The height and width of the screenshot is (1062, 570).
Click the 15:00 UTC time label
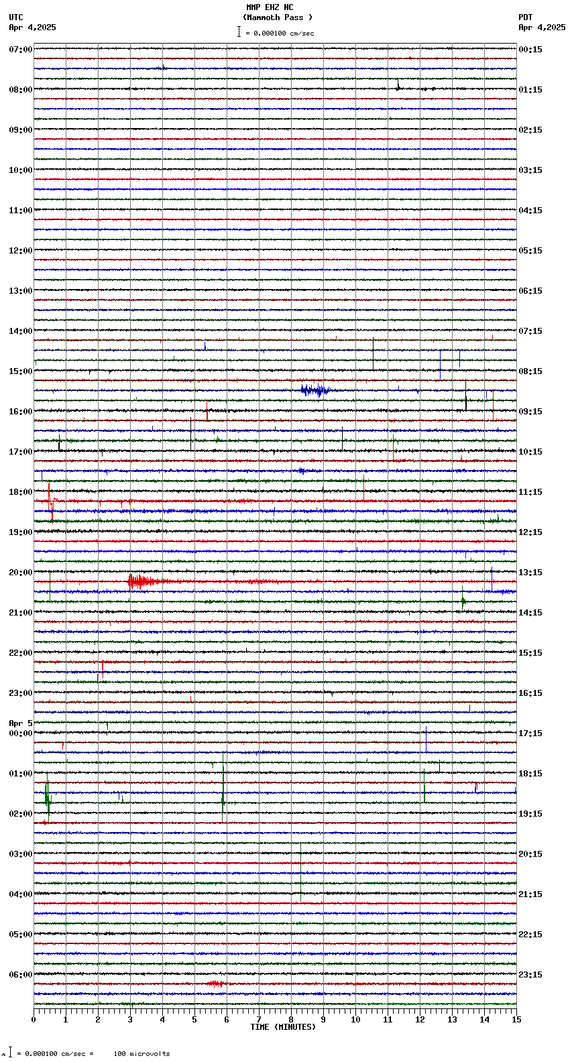pyautogui.click(x=20, y=371)
